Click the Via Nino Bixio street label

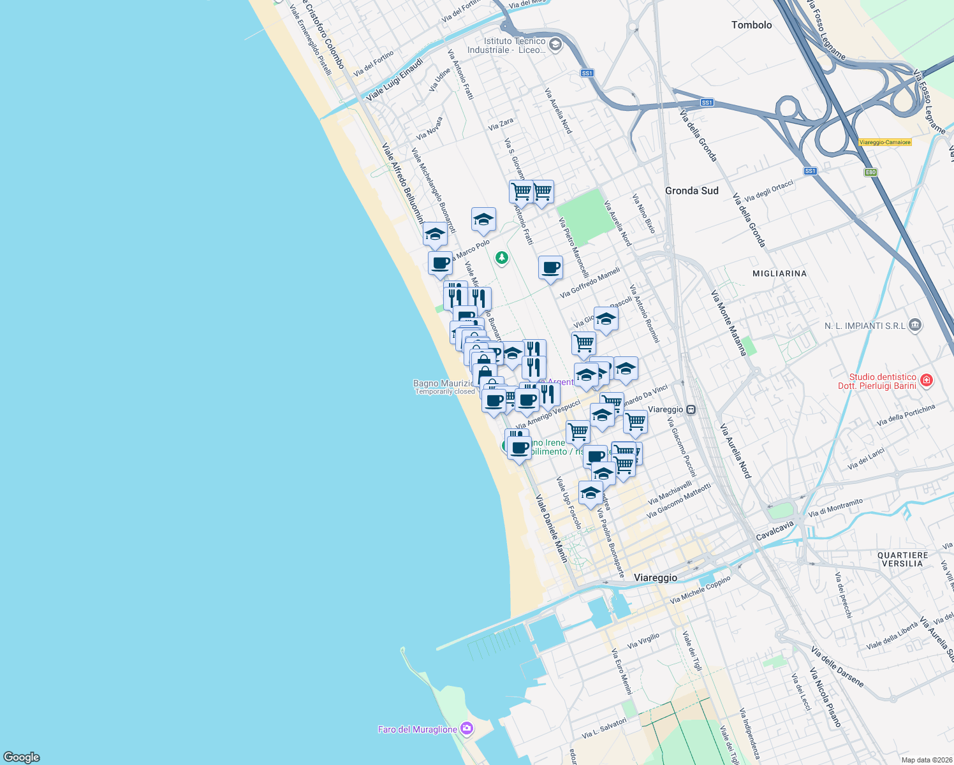coord(644,214)
